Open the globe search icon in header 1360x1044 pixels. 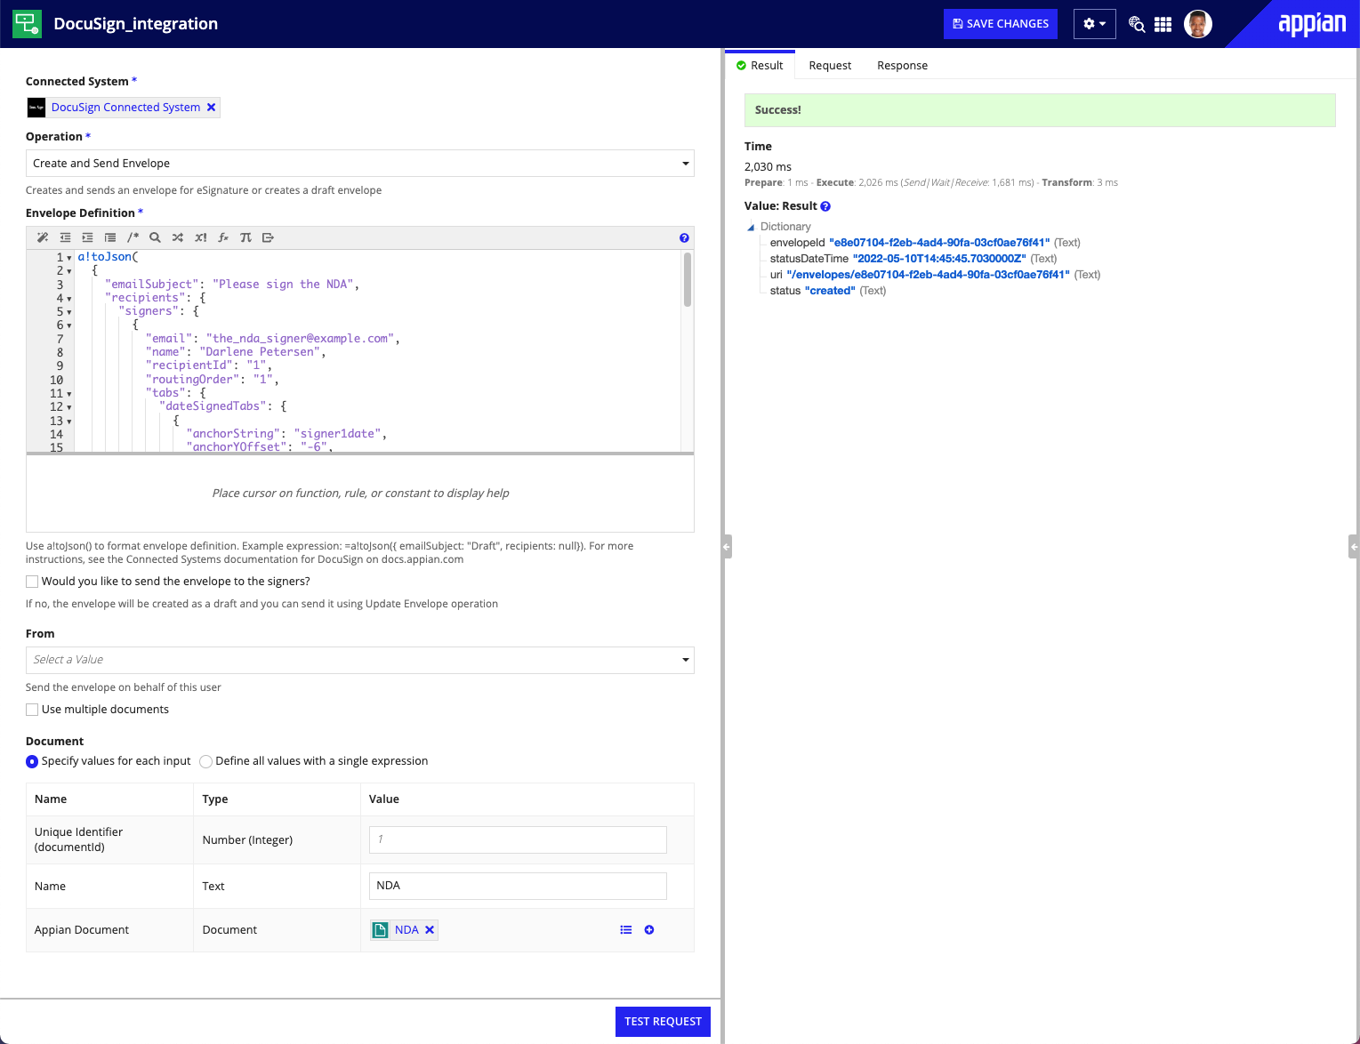pyautogui.click(x=1136, y=24)
